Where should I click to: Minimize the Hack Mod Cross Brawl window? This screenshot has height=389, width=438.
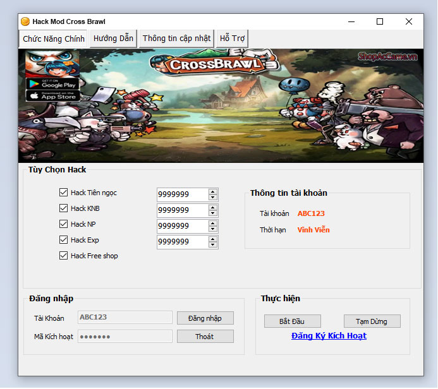tap(351, 21)
